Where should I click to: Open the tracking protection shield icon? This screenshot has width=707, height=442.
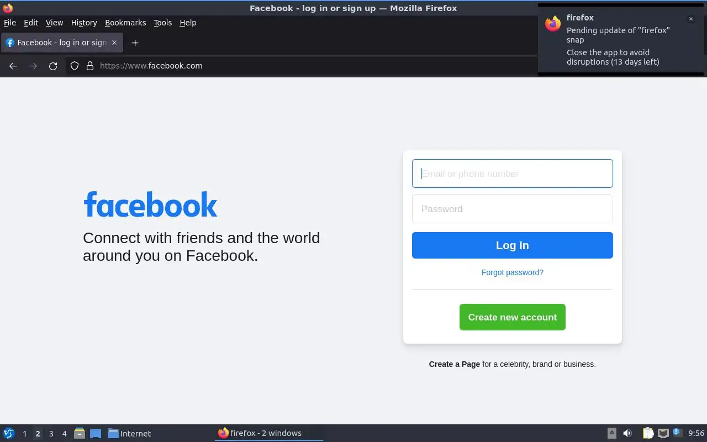click(75, 66)
